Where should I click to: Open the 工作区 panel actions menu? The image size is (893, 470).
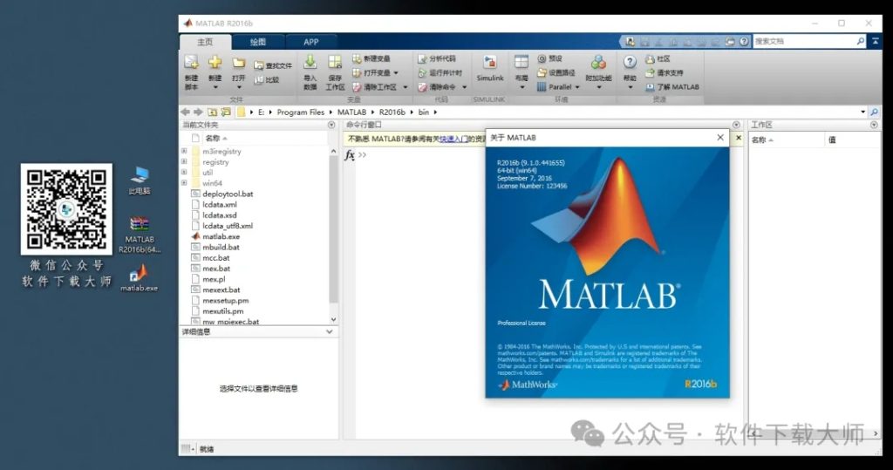point(874,125)
